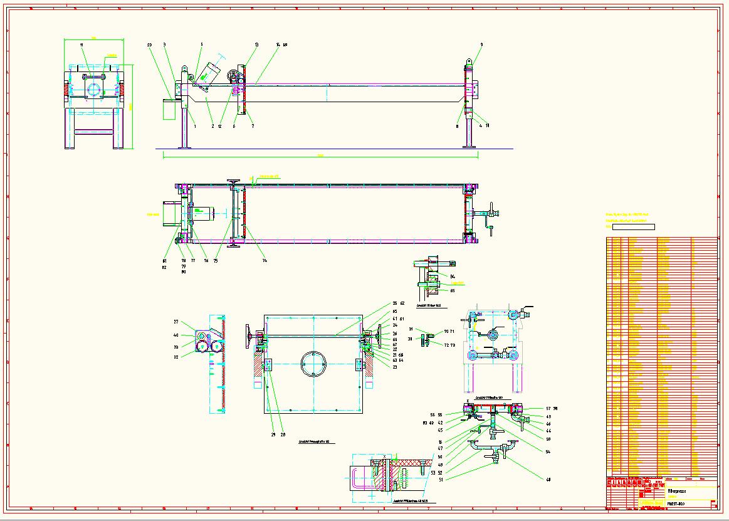Click part balloon number 85

tap(453, 291)
